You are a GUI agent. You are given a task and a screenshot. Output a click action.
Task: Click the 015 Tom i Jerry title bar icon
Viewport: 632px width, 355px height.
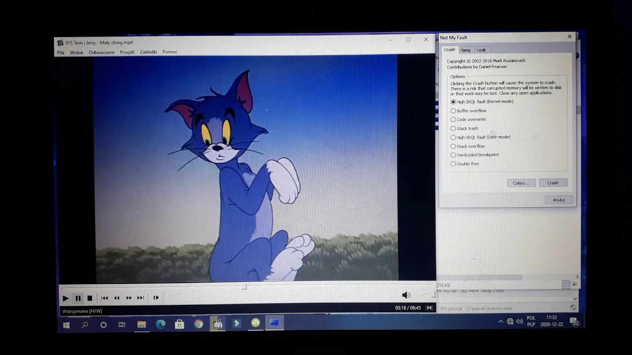60,43
